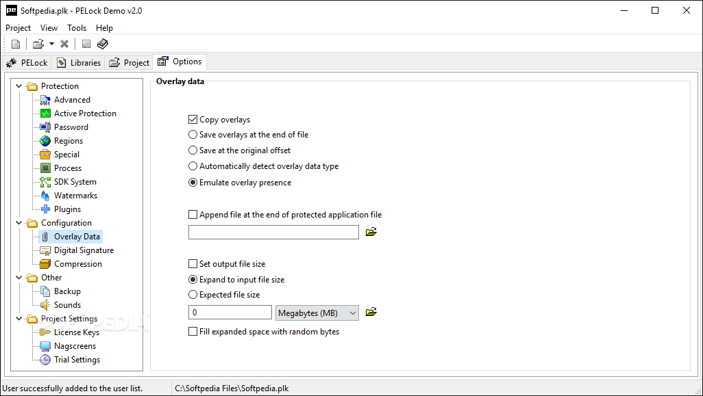Collapse the Project Settings tree node

18,319
